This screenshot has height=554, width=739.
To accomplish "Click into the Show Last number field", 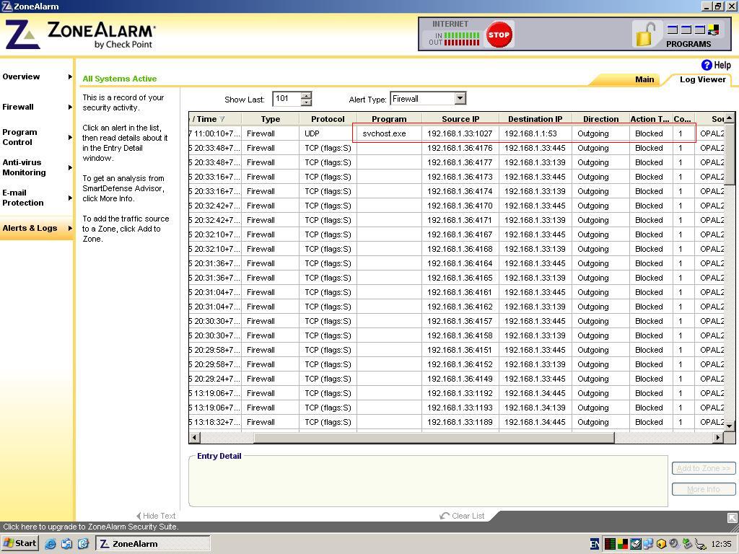I will (x=287, y=98).
